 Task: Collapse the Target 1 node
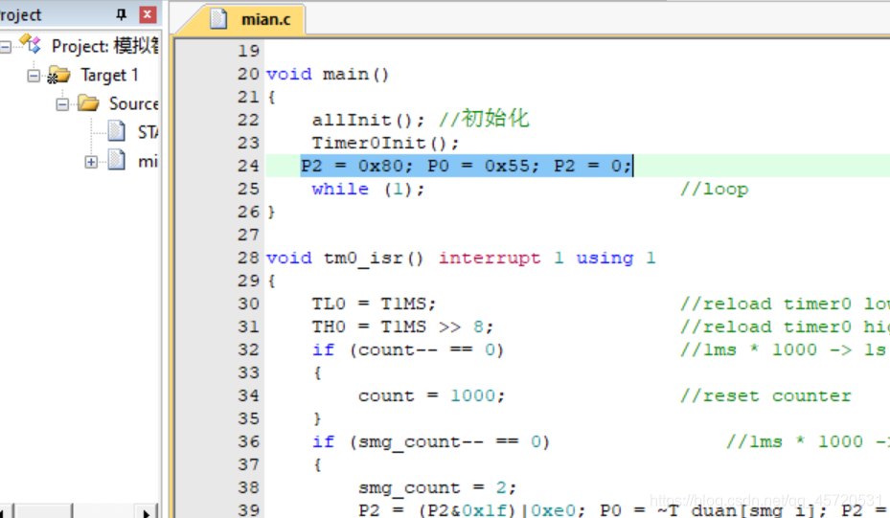pyautogui.click(x=34, y=76)
